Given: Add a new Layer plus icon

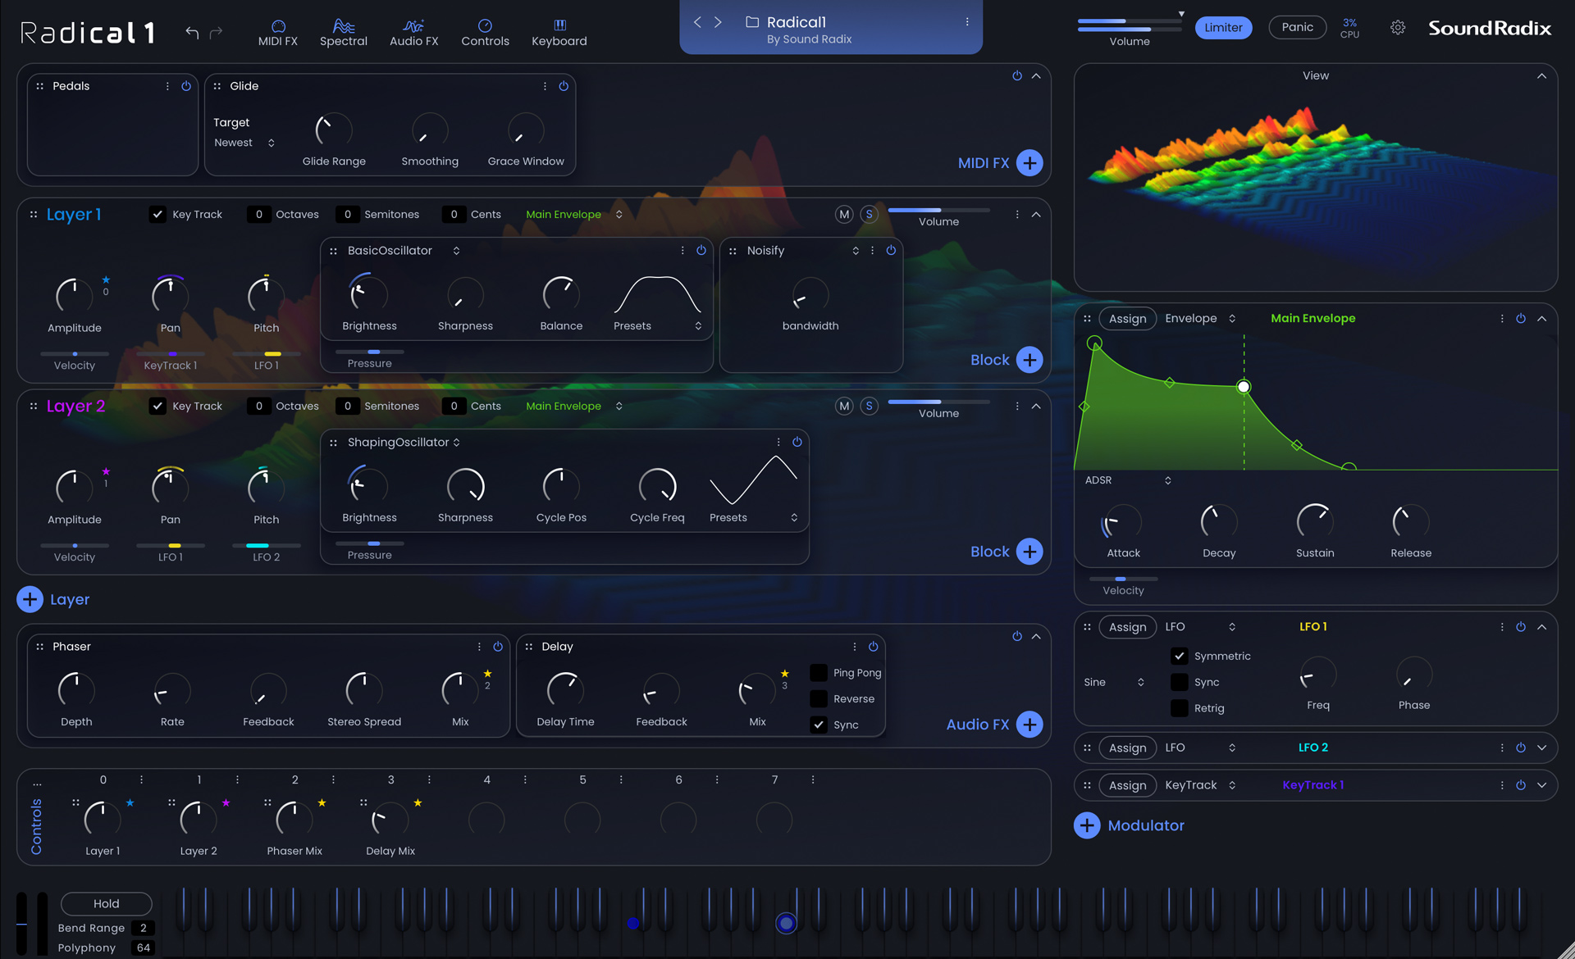Looking at the screenshot, I should pyautogui.click(x=30, y=599).
